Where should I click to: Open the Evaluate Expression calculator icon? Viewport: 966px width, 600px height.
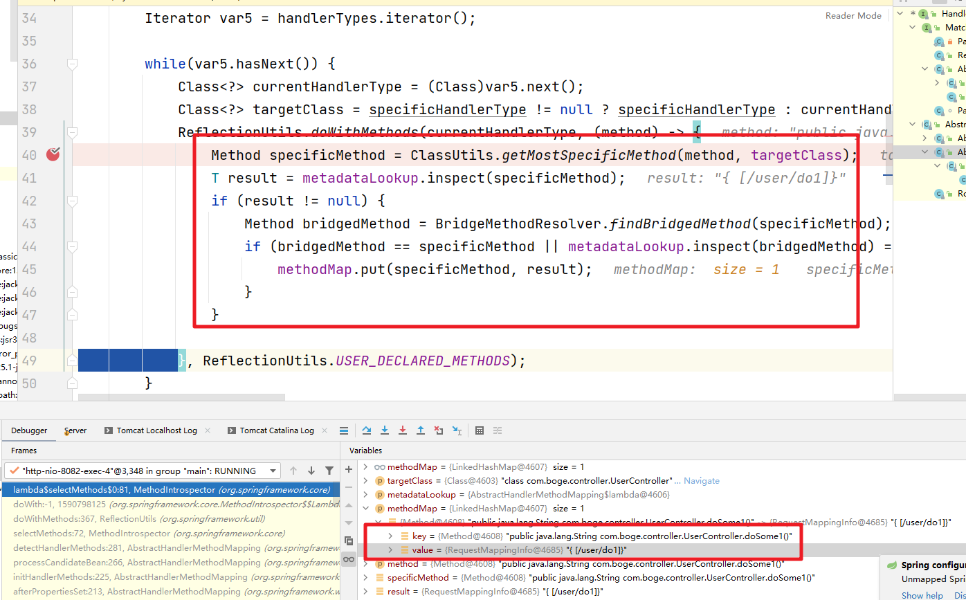point(480,430)
